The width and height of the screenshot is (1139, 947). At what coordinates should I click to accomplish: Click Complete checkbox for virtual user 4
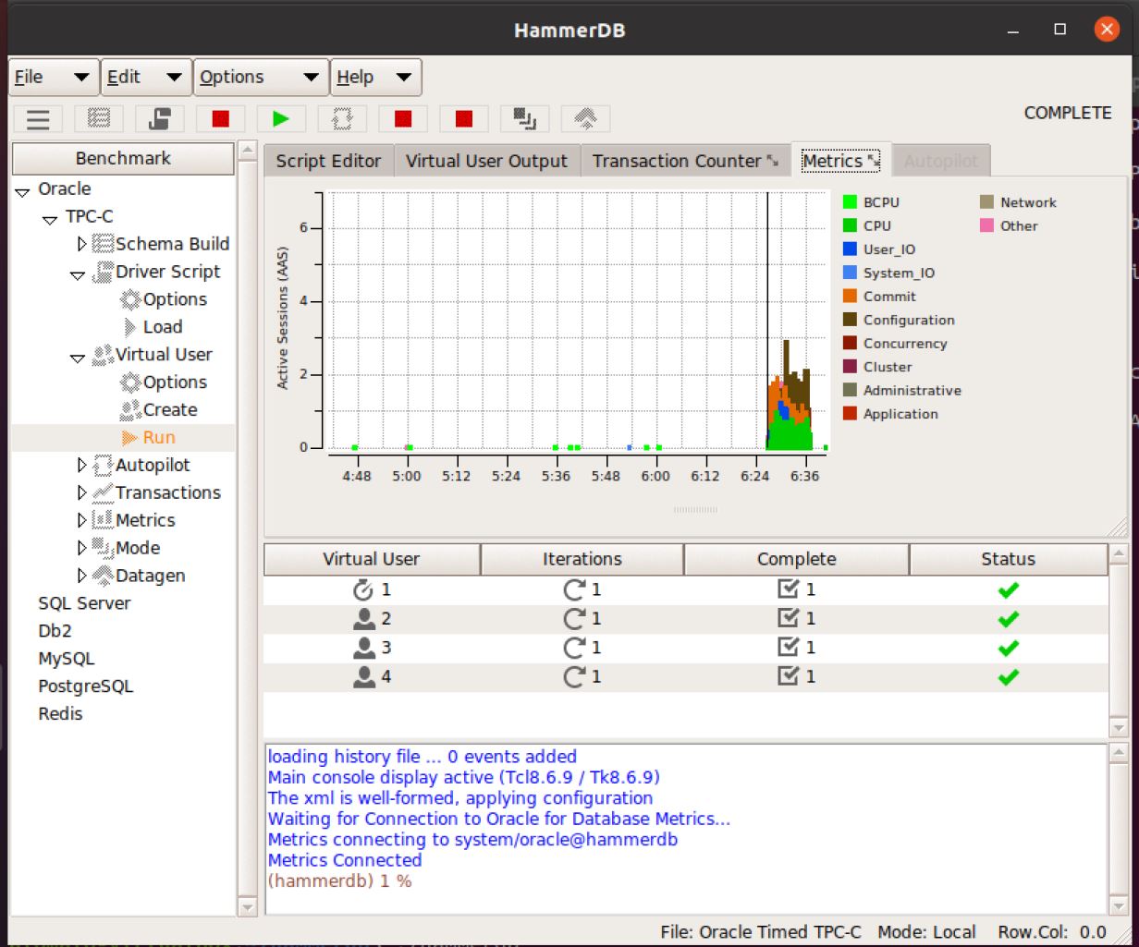point(788,676)
